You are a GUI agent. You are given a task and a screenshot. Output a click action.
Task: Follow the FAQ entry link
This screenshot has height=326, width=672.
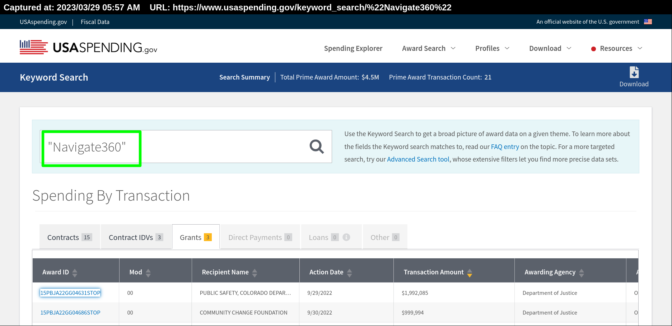click(505, 147)
